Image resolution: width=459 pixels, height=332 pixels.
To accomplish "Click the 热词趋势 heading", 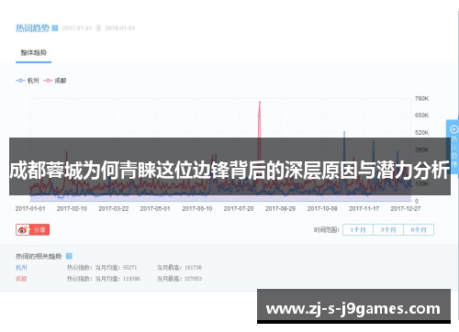I will click(x=32, y=28).
